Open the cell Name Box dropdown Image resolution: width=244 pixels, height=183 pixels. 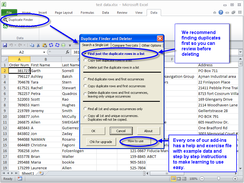tap(44, 52)
